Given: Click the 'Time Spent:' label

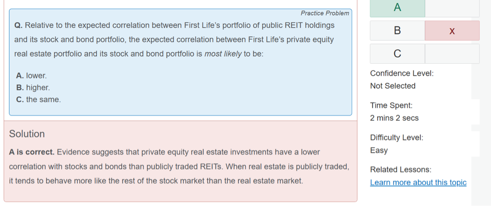Looking at the screenshot, I should [391, 105].
